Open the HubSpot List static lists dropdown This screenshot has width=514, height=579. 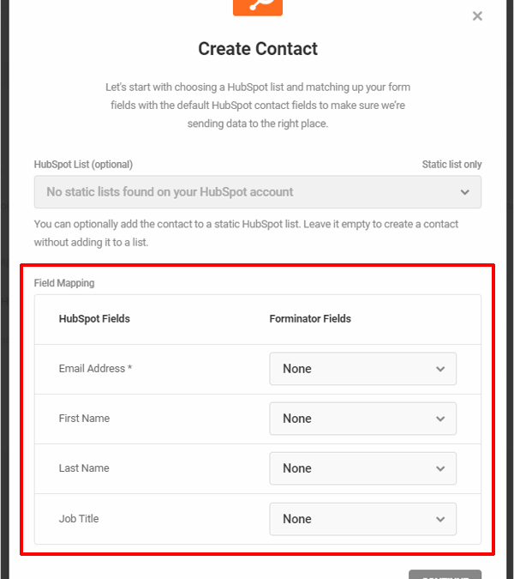coord(258,192)
